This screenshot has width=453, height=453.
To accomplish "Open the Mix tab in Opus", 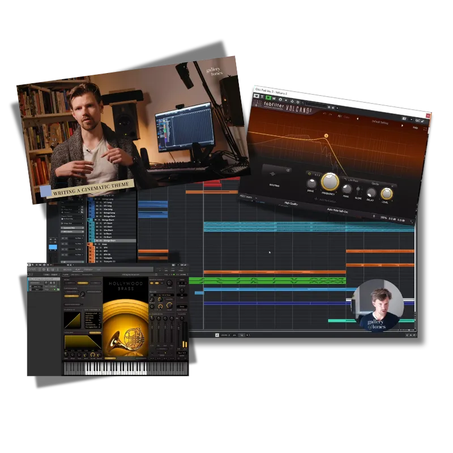I will [x=99, y=270].
